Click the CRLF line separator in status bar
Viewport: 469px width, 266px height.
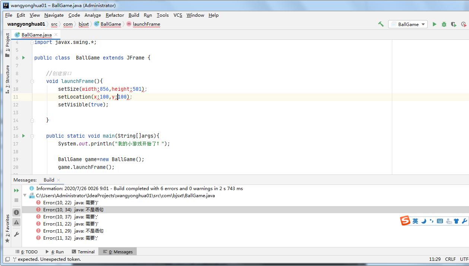tap(450, 259)
